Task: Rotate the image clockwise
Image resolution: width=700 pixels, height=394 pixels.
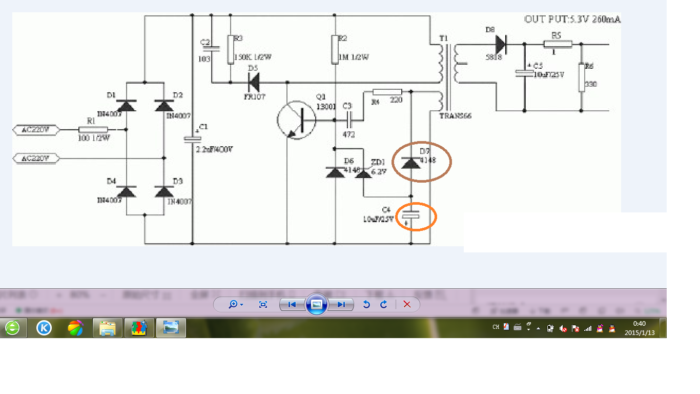Action: coord(383,304)
